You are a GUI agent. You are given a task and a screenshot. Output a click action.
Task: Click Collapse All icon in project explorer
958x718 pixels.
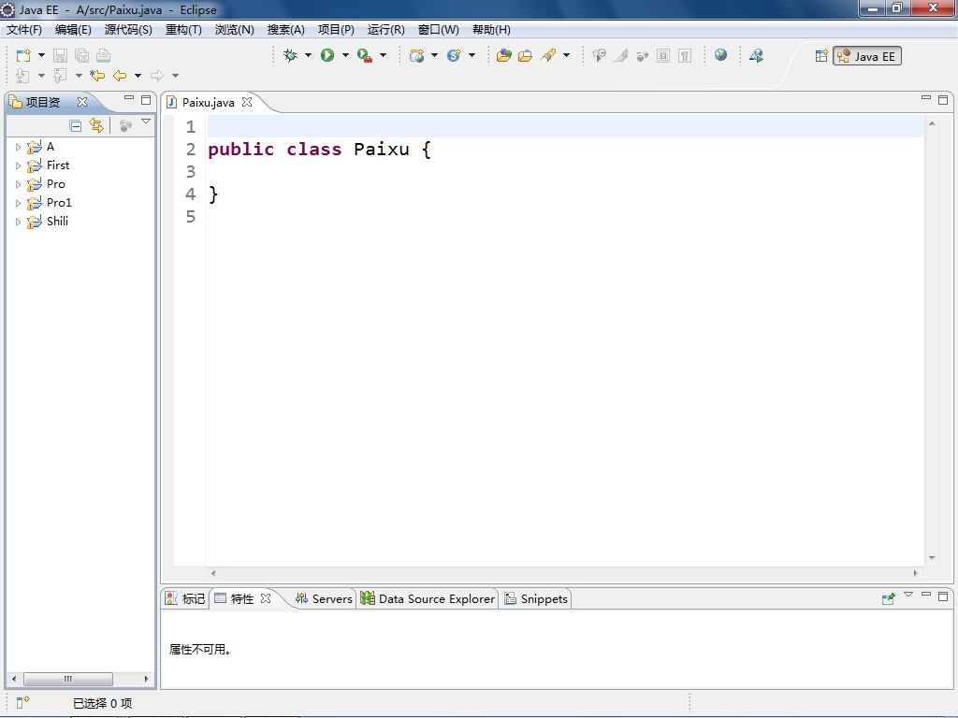pos(76,126)
